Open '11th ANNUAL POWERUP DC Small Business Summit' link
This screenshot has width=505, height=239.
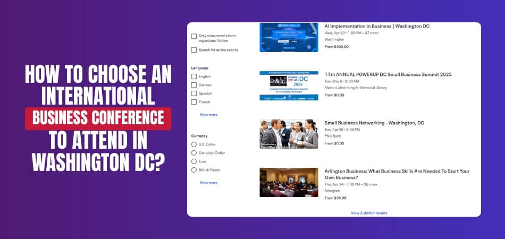click(x=388, y=74)
